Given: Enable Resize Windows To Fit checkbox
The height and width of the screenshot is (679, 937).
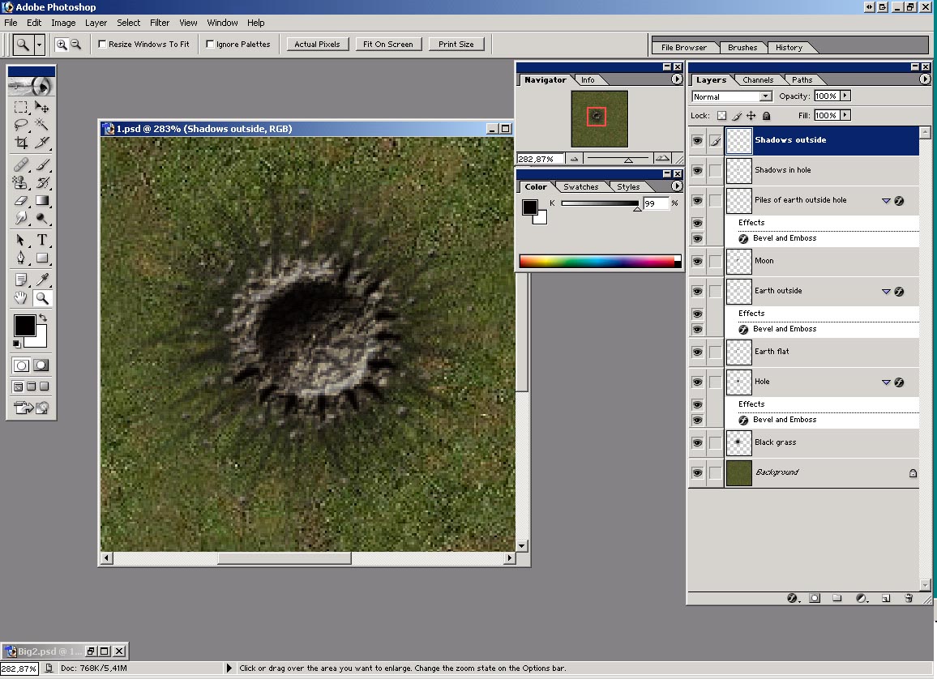Looking at the screenshot, I should tap(103, 45).
